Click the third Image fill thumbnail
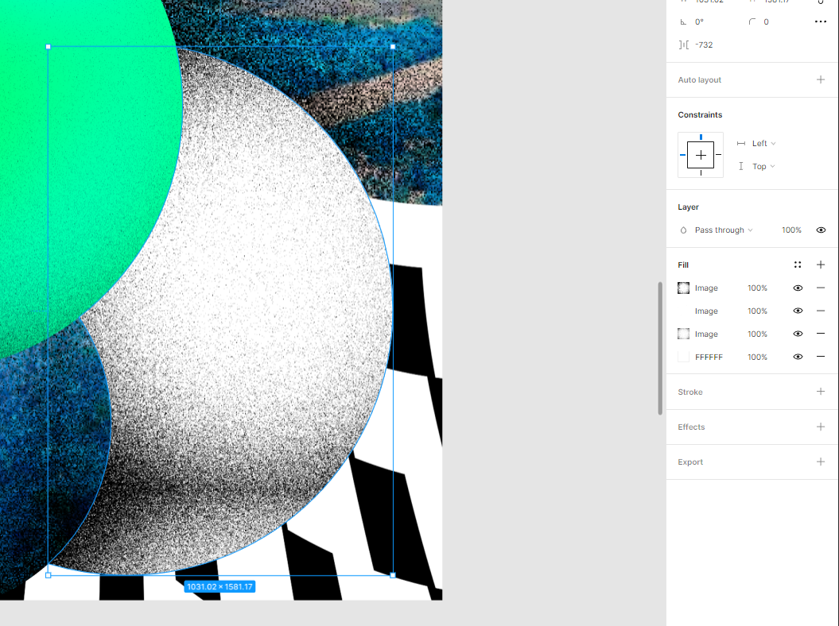 point(683,334)
